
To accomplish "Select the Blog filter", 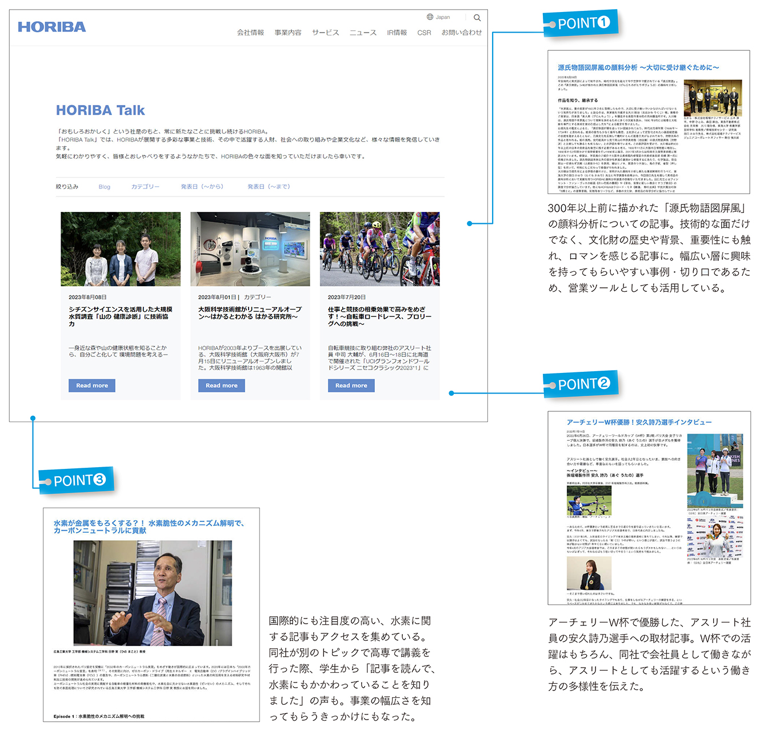I will (104, 187).
